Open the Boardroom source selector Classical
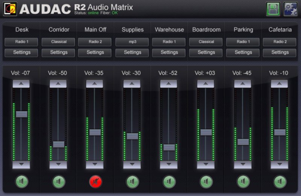This screenshot has height=196, width=301. click(x=206, y=42)
